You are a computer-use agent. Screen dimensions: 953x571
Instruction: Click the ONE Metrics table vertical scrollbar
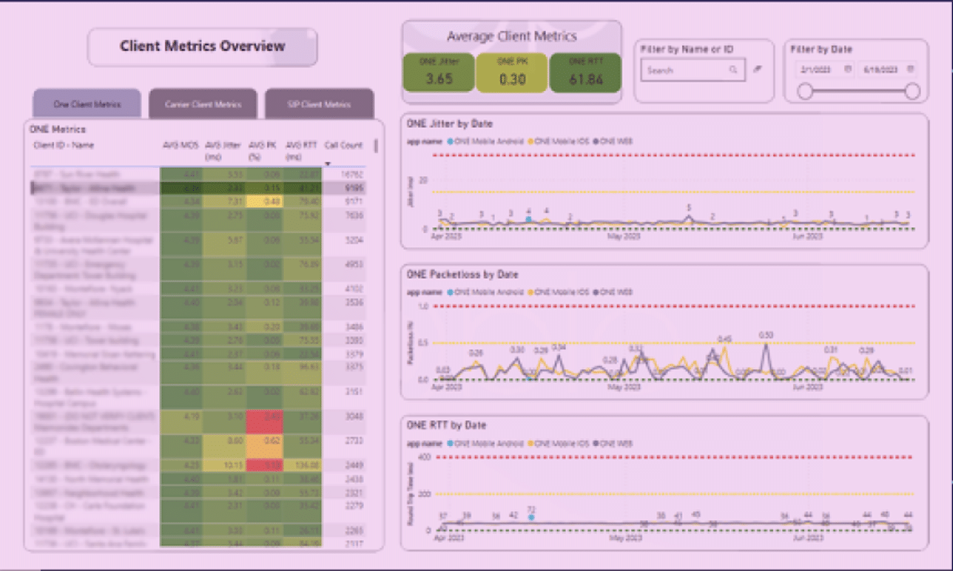(x=376, y=146)
